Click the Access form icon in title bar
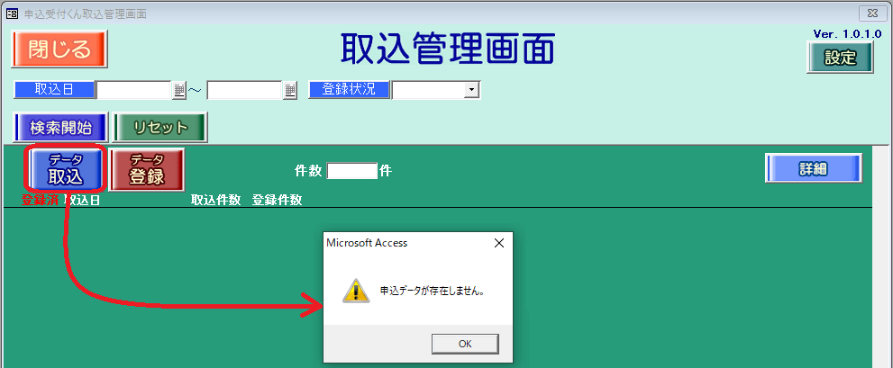893x368 pixels. click(12, 13)
